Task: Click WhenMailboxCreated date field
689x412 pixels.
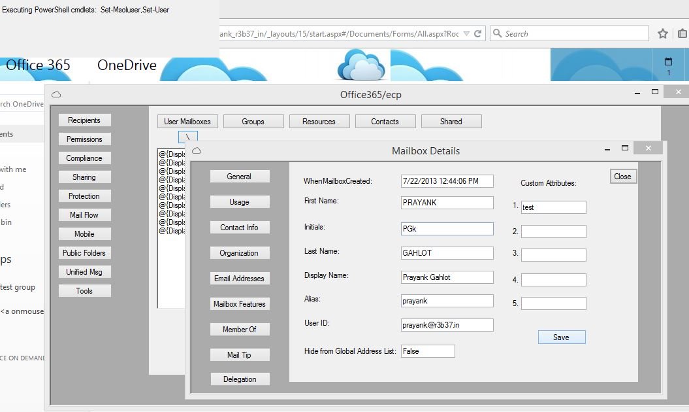Action: (447, 181)
